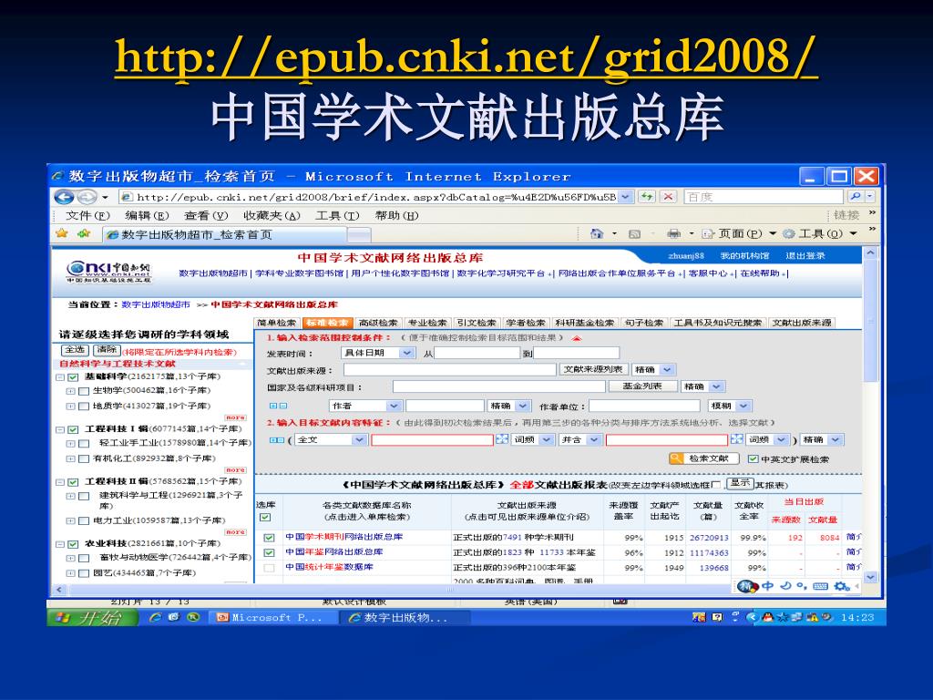This screenshot has width=933, height=700.
Task: Click the red collapse arrow in section 1
Action: click(x=576, y=338)
